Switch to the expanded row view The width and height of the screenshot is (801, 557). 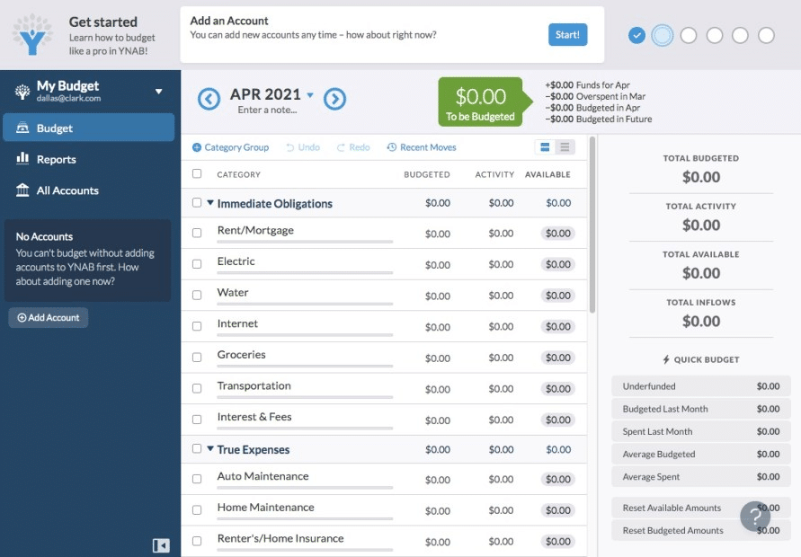pyautogui.click(x=545, y=147)
